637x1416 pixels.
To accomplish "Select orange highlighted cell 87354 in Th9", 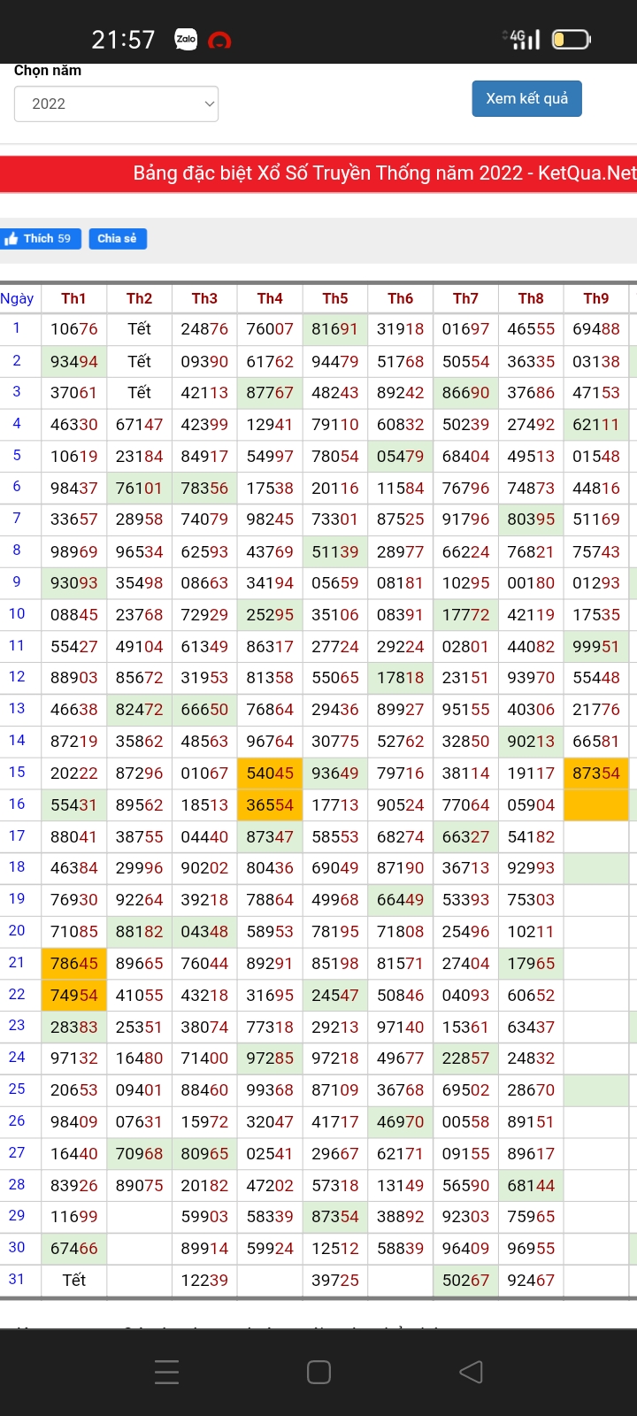I will click(x=596, y=773).
